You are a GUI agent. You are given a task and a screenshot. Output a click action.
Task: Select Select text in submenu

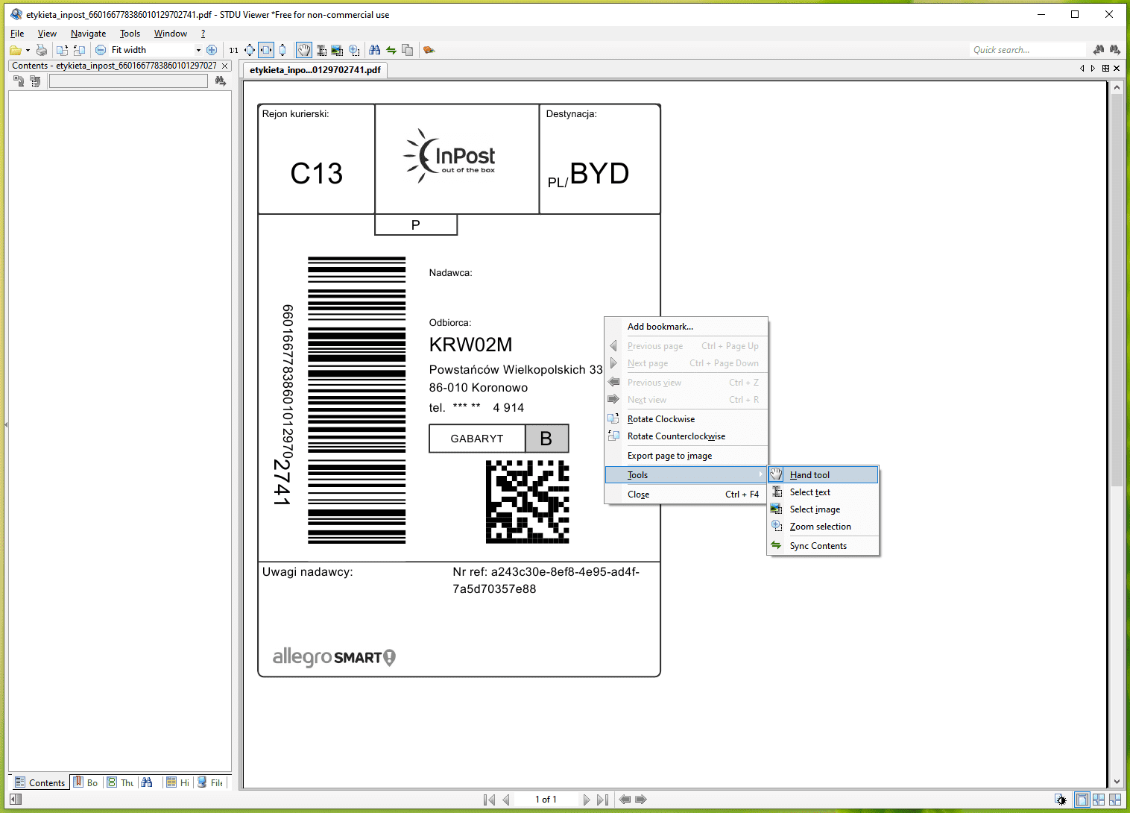pyautogui.click(x=823, y=492)
